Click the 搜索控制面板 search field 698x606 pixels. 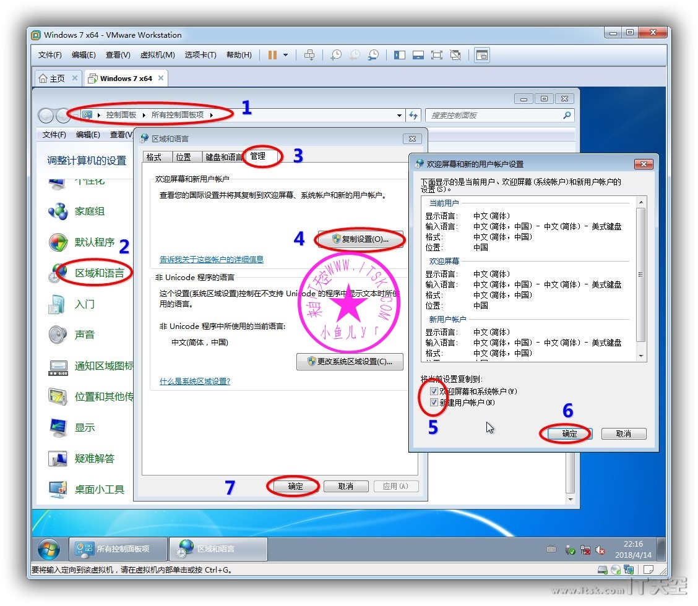494,116
